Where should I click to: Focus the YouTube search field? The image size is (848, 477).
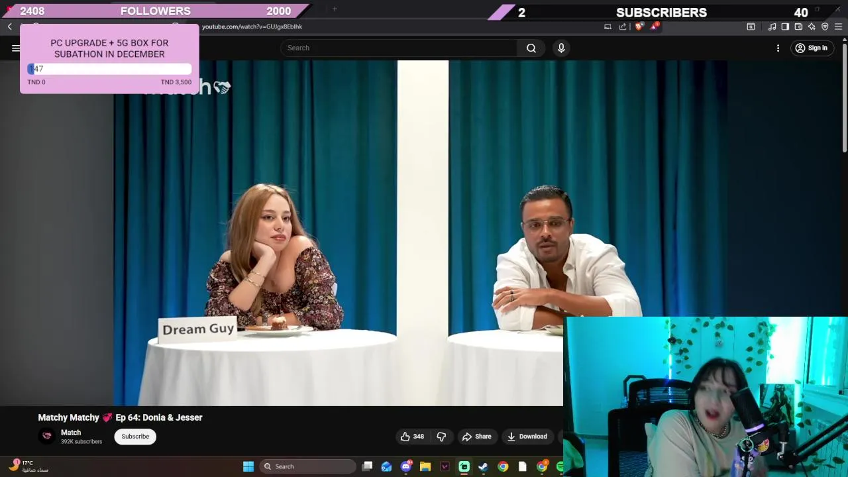coord(399,48)
